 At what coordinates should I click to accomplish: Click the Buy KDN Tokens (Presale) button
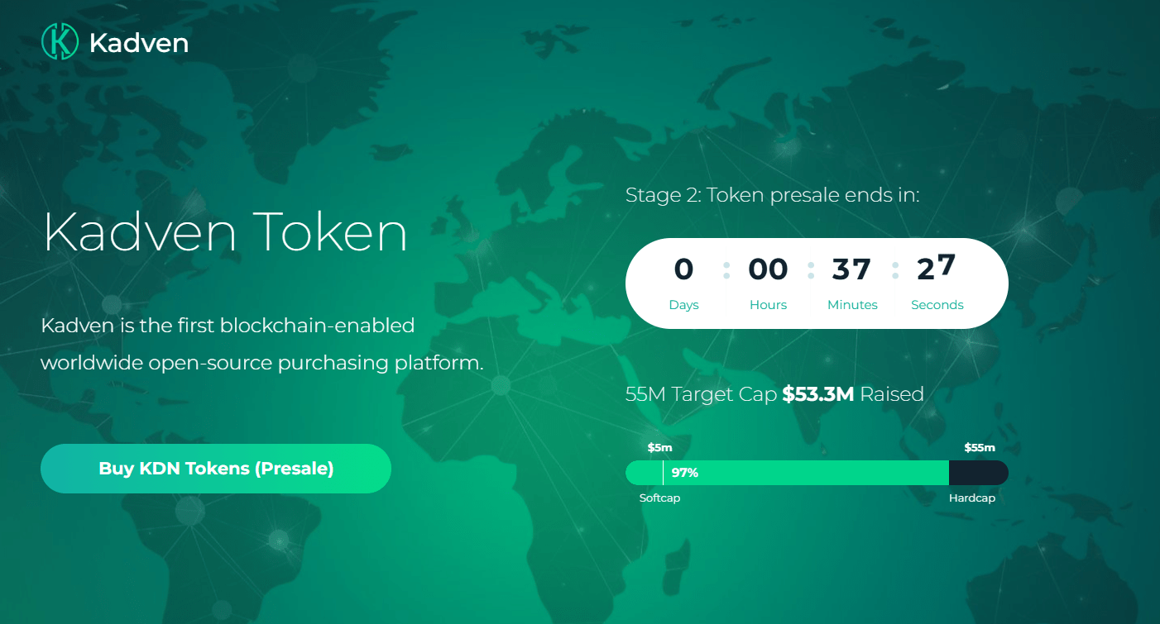coord(215,468)
